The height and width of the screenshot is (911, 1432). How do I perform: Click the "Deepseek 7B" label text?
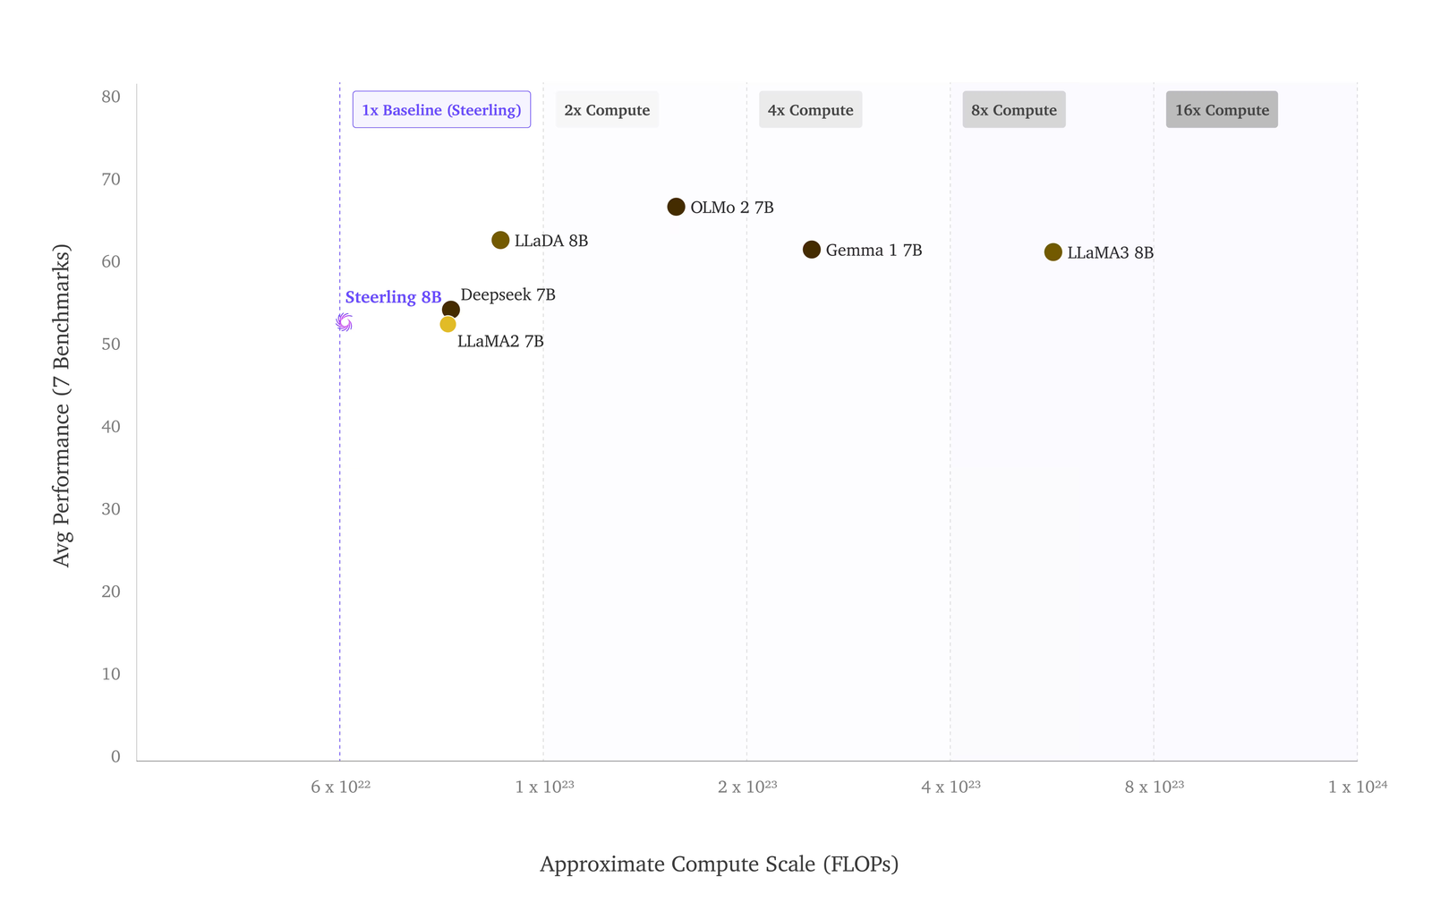[x=508, y=294]
